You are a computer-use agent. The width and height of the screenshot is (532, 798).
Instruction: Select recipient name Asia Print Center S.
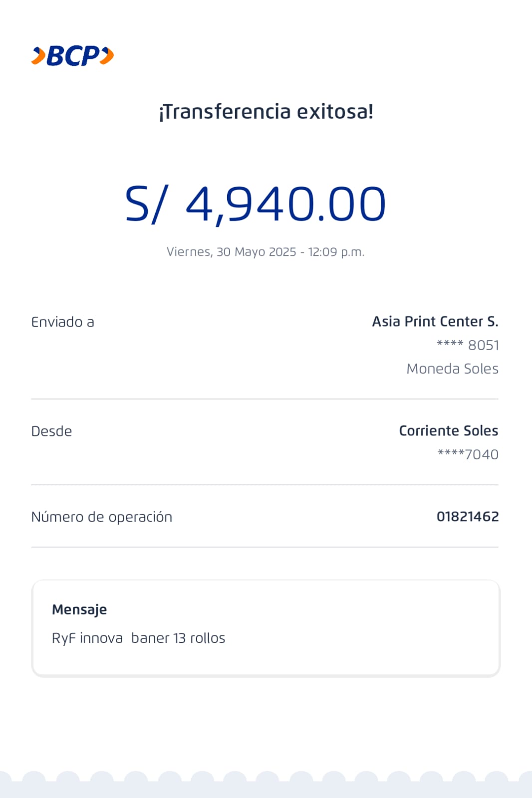pyautogui.click(x=435, y=322)
